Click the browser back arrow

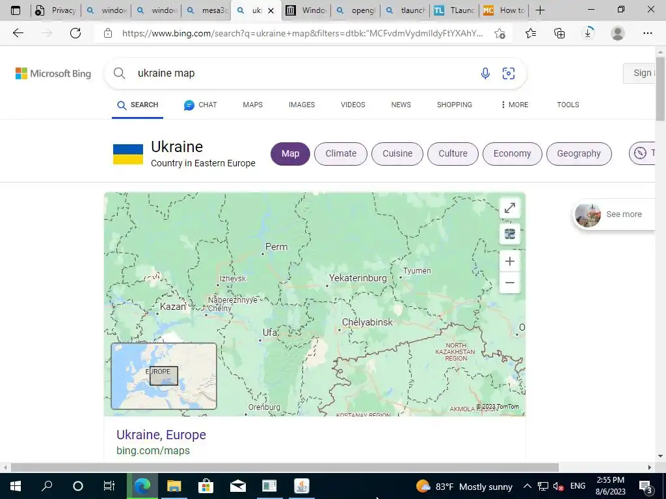click(x=18, y=33)
